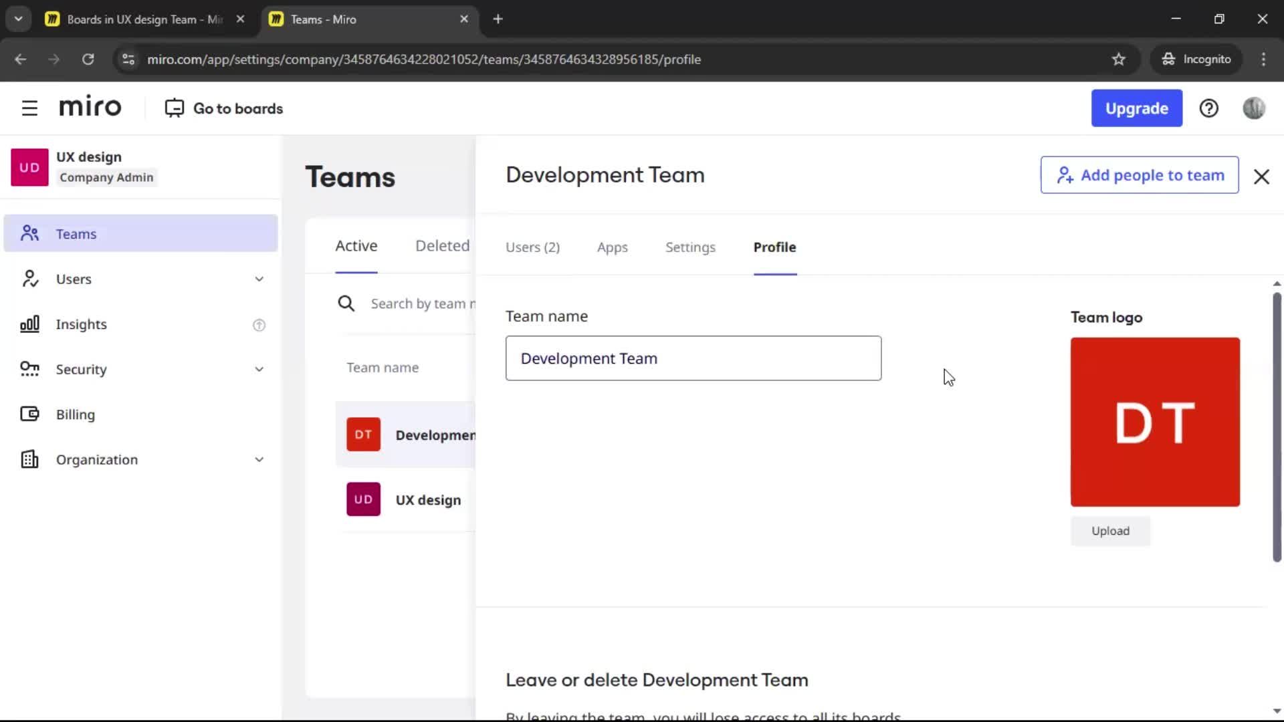Open a new browser tab
This screenshot has width=1284, height=722.
498,19
